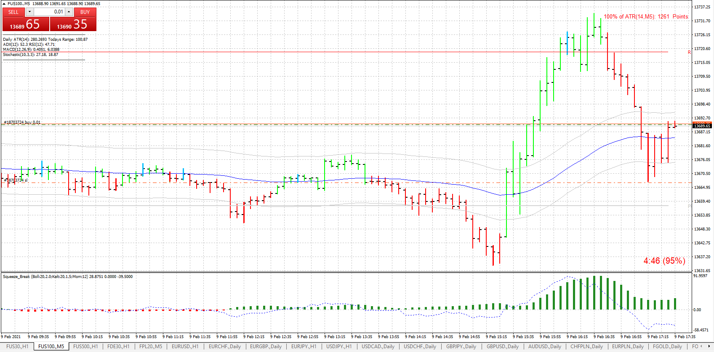Switch to the FUS30.,H1 chart tab
Image resolution: width=714 pixels, height=352 pixels.
pos(17,347)
